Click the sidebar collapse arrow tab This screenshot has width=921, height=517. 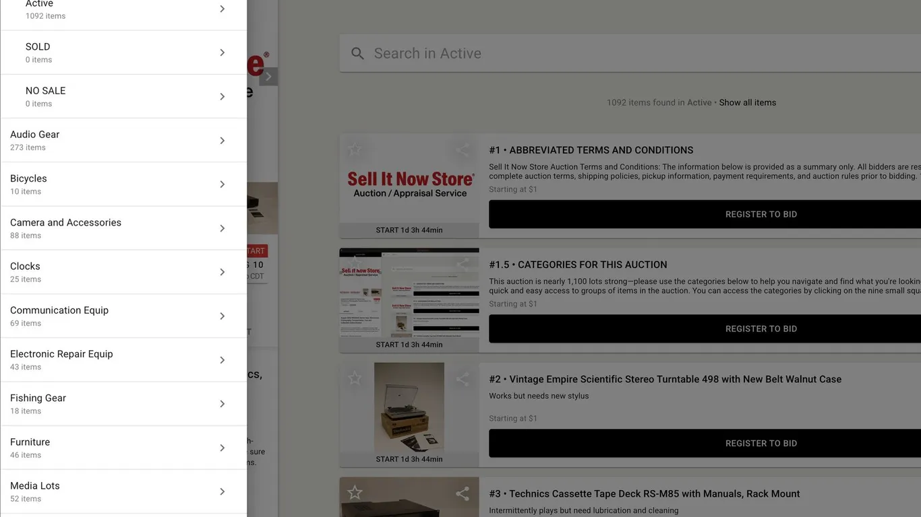click(x=268, y=76)
